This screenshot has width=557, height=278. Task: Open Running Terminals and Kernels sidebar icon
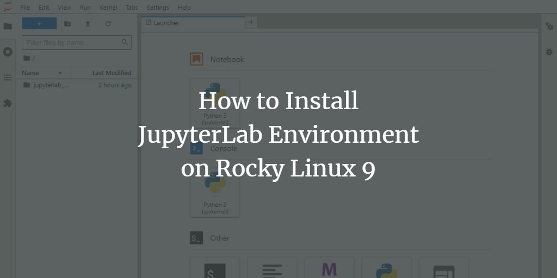pyautogui.click(x=8, y=52)
